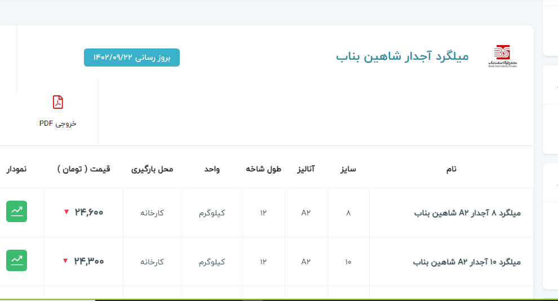Open the price chart for میلگرد 10
Image resolution: width=558 pixels, height=301 pixels.
click(x=16, y=260)
